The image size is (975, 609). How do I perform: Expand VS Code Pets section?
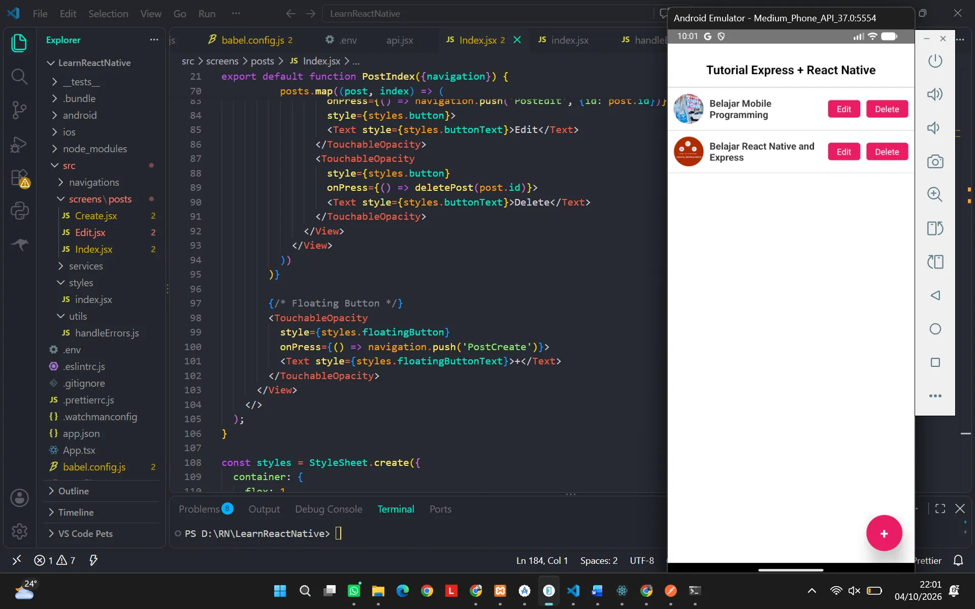click(85, 533)
